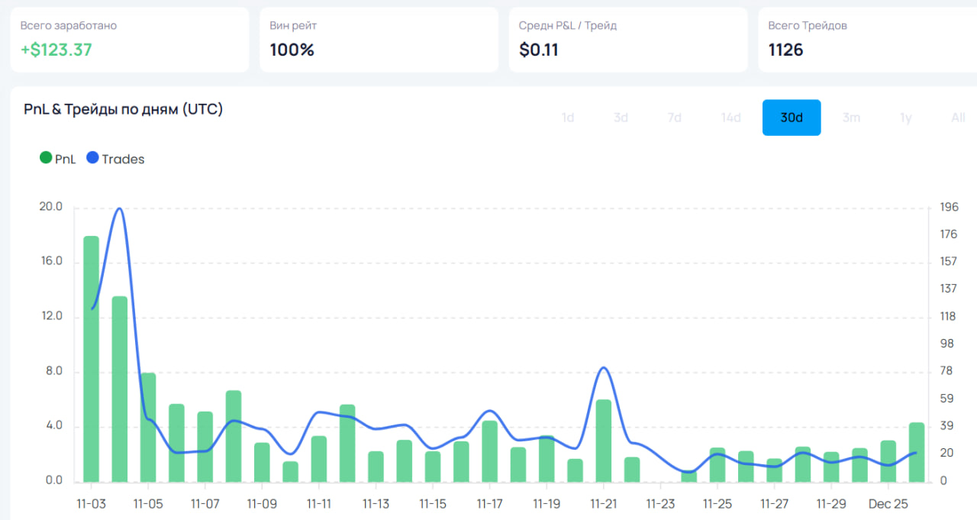
Task: Choose the 3m time range
Action: click(851, 118)
